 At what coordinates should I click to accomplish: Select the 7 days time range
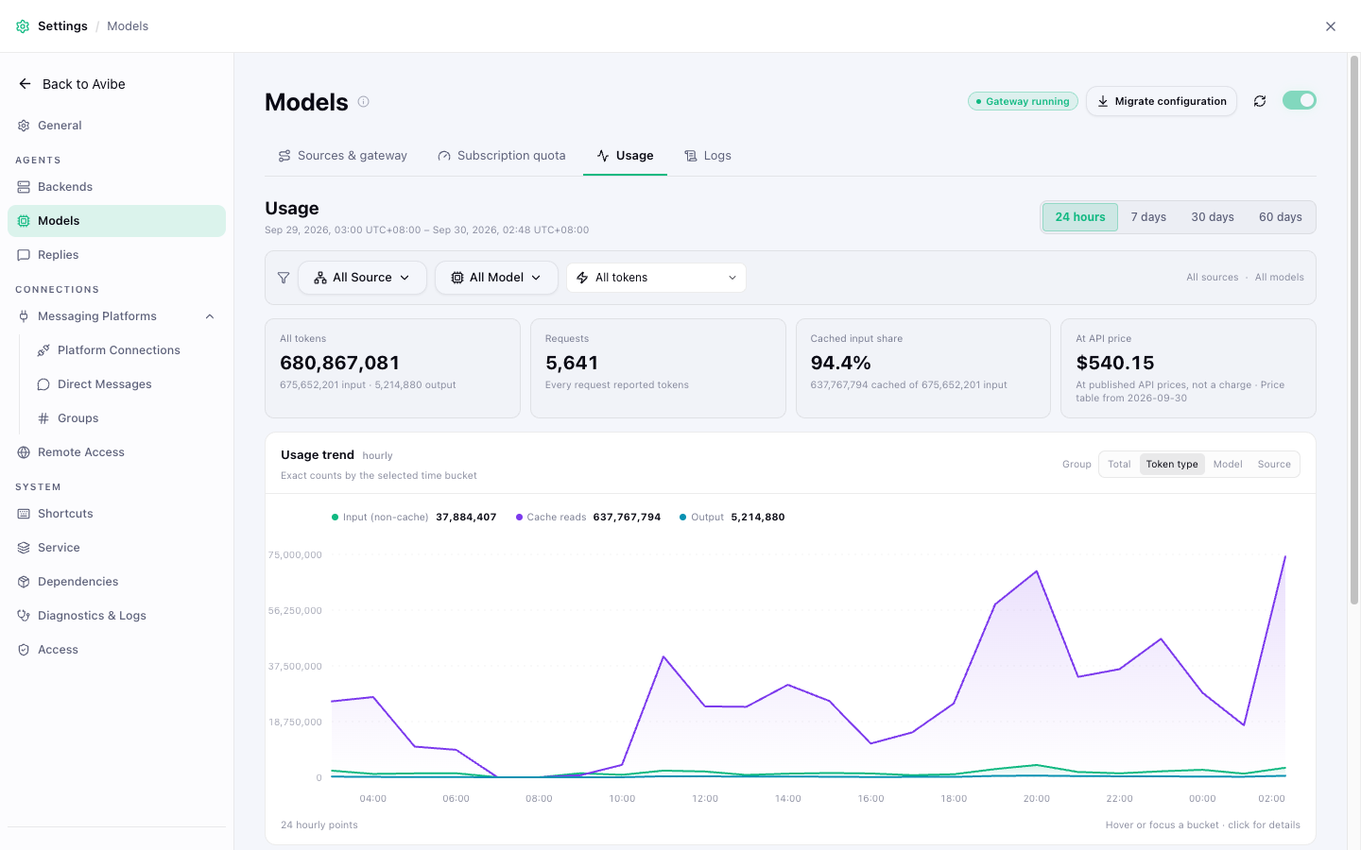[1148, 217]
